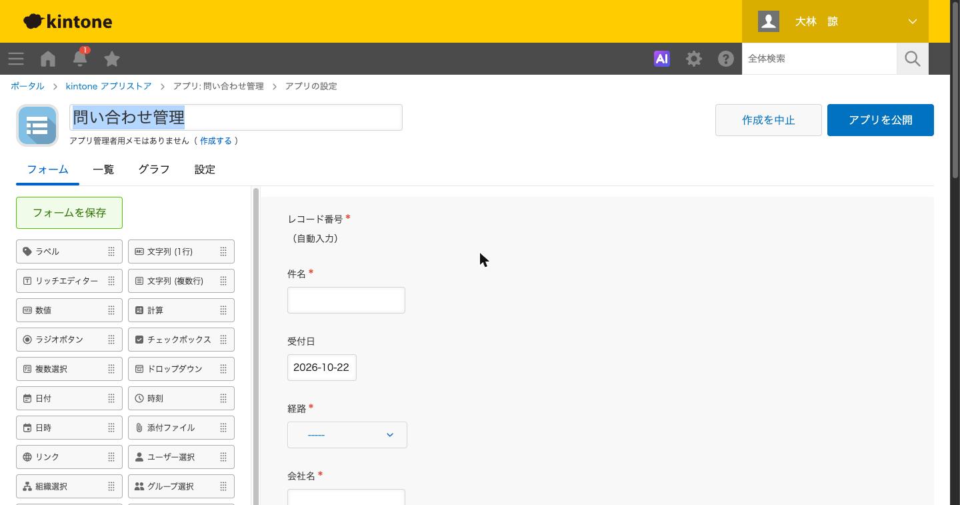Open the 設定 tab

205,169
